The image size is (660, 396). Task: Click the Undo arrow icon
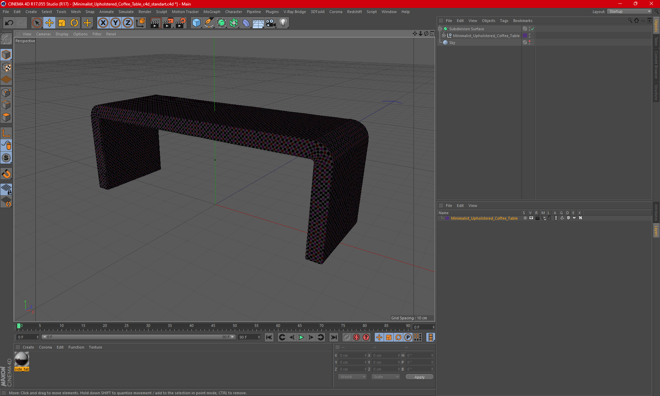tap(9, 23)
